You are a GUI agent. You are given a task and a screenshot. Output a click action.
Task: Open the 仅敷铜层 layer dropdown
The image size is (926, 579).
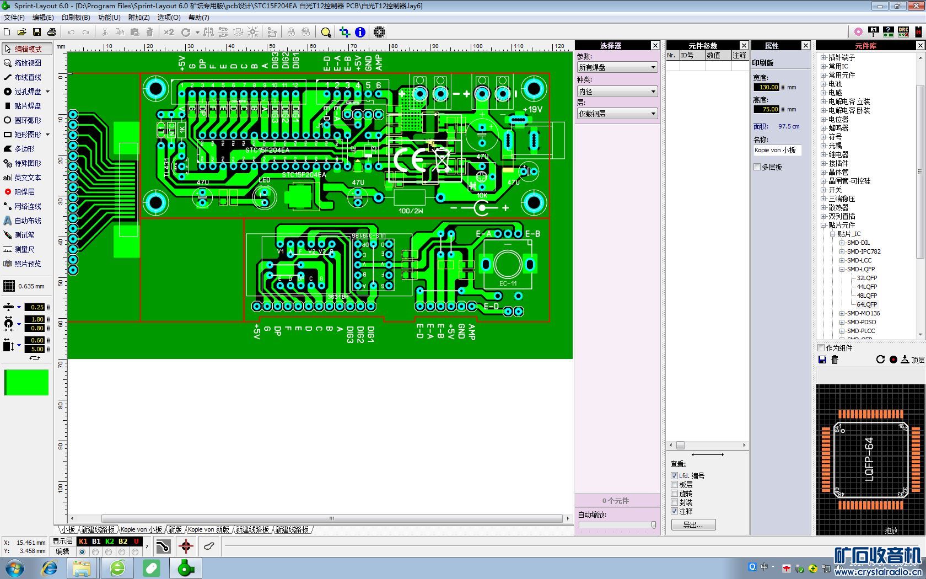617,114
